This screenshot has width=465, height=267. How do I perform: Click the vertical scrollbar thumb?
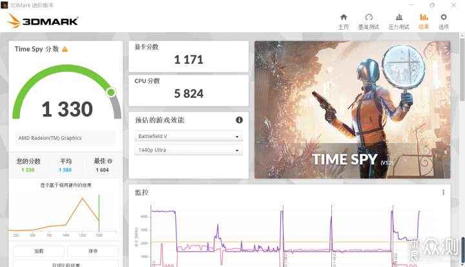click(x=462, y=69)
